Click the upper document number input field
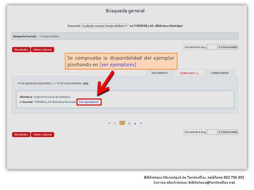 (x=212, y=47)
